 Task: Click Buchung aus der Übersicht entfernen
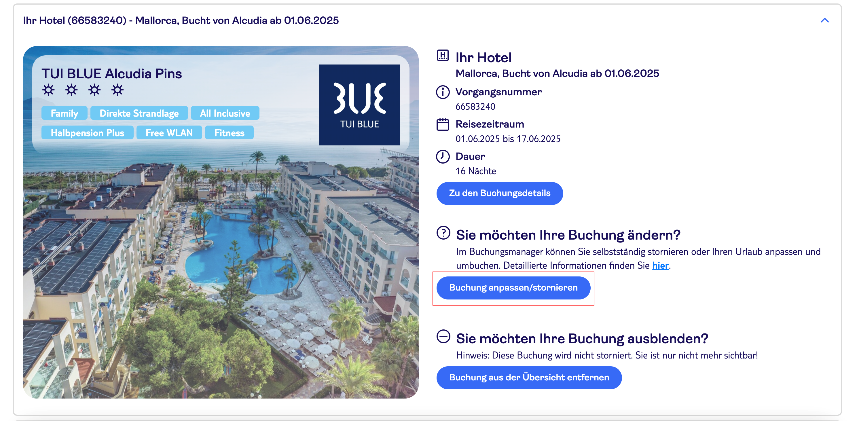point(529,378)
